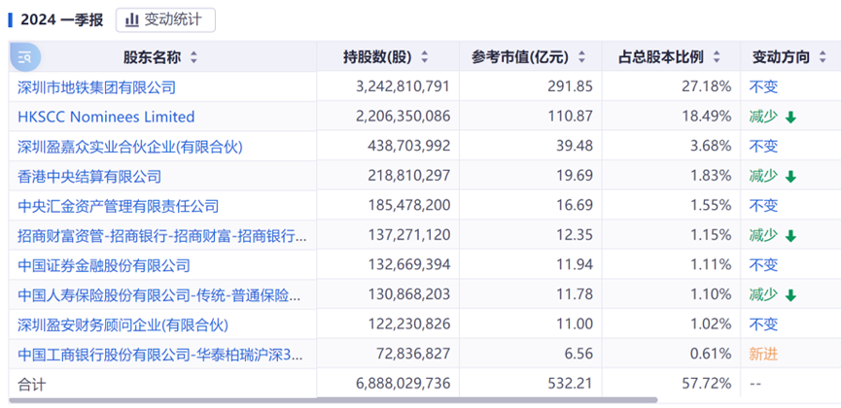Open 香港中央结算有限公司 link

pos(89,176)
